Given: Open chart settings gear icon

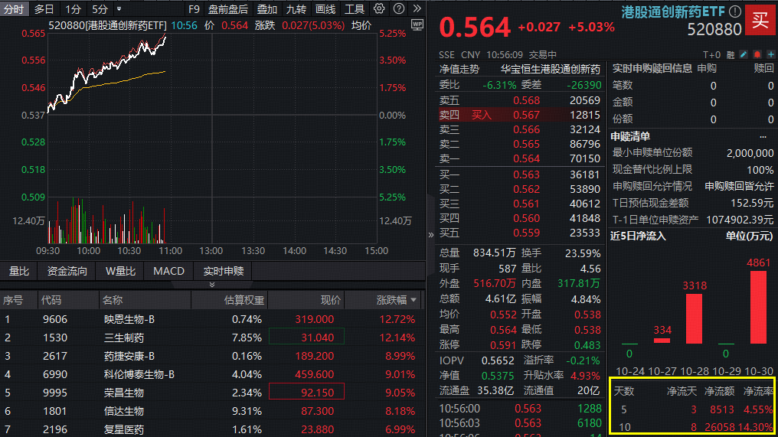Looking at the screenshot, I should click(x=380, y=9).
